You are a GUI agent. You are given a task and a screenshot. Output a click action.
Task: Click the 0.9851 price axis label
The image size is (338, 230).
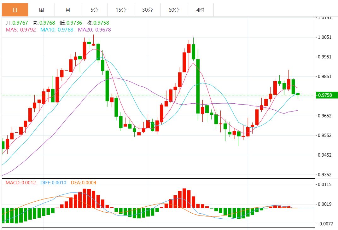325,77
